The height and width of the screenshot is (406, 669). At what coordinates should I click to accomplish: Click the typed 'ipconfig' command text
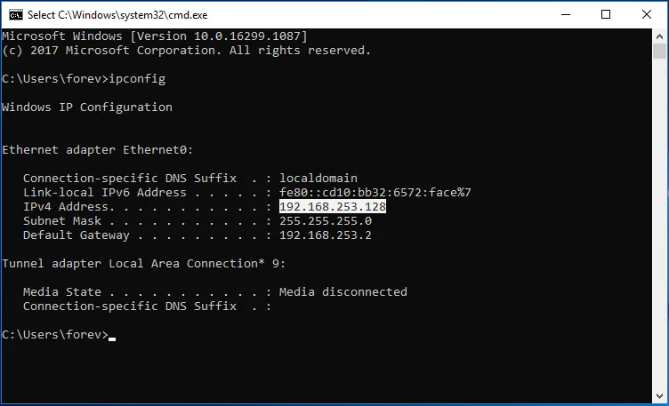pos(137,79)
